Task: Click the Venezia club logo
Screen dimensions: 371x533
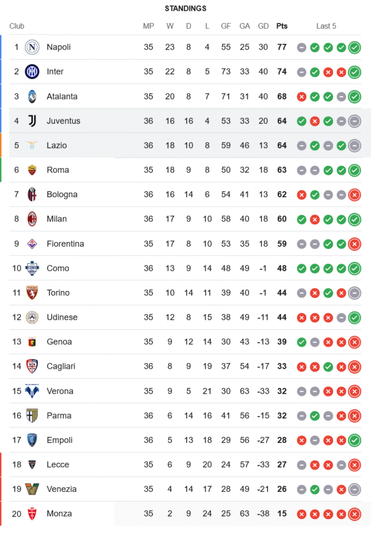Action: [32, 489]
